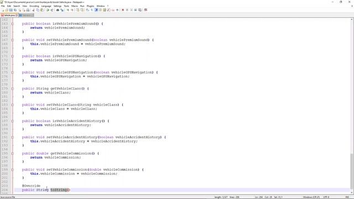The height and width of the screenshot is (199, 354).
Task: Open the Language menu
Action: 46,6
